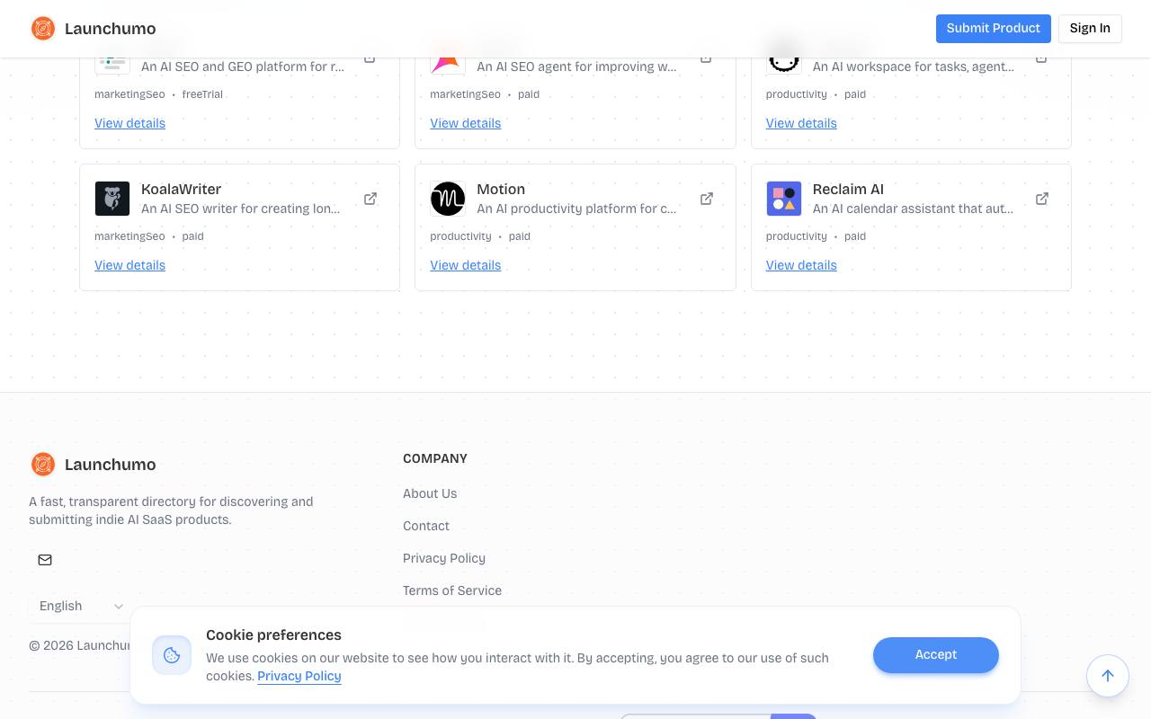
Task: Click the Launchumo brand name in header
Action: pos(111,29)
